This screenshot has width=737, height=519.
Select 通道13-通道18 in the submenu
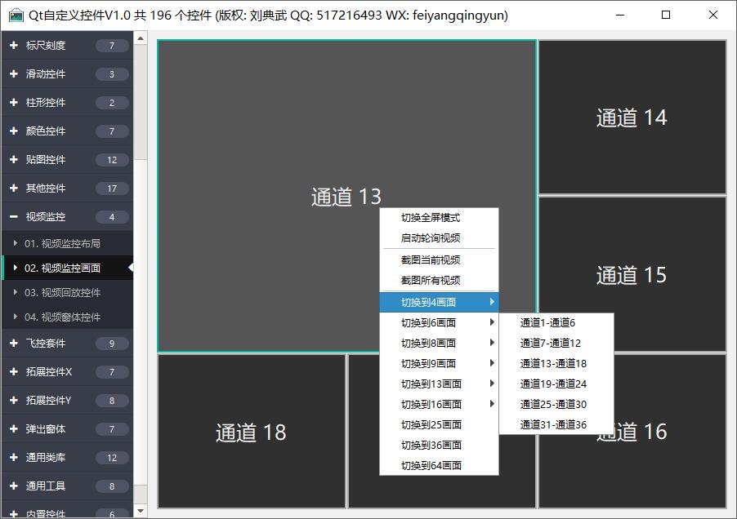point(553,363)
